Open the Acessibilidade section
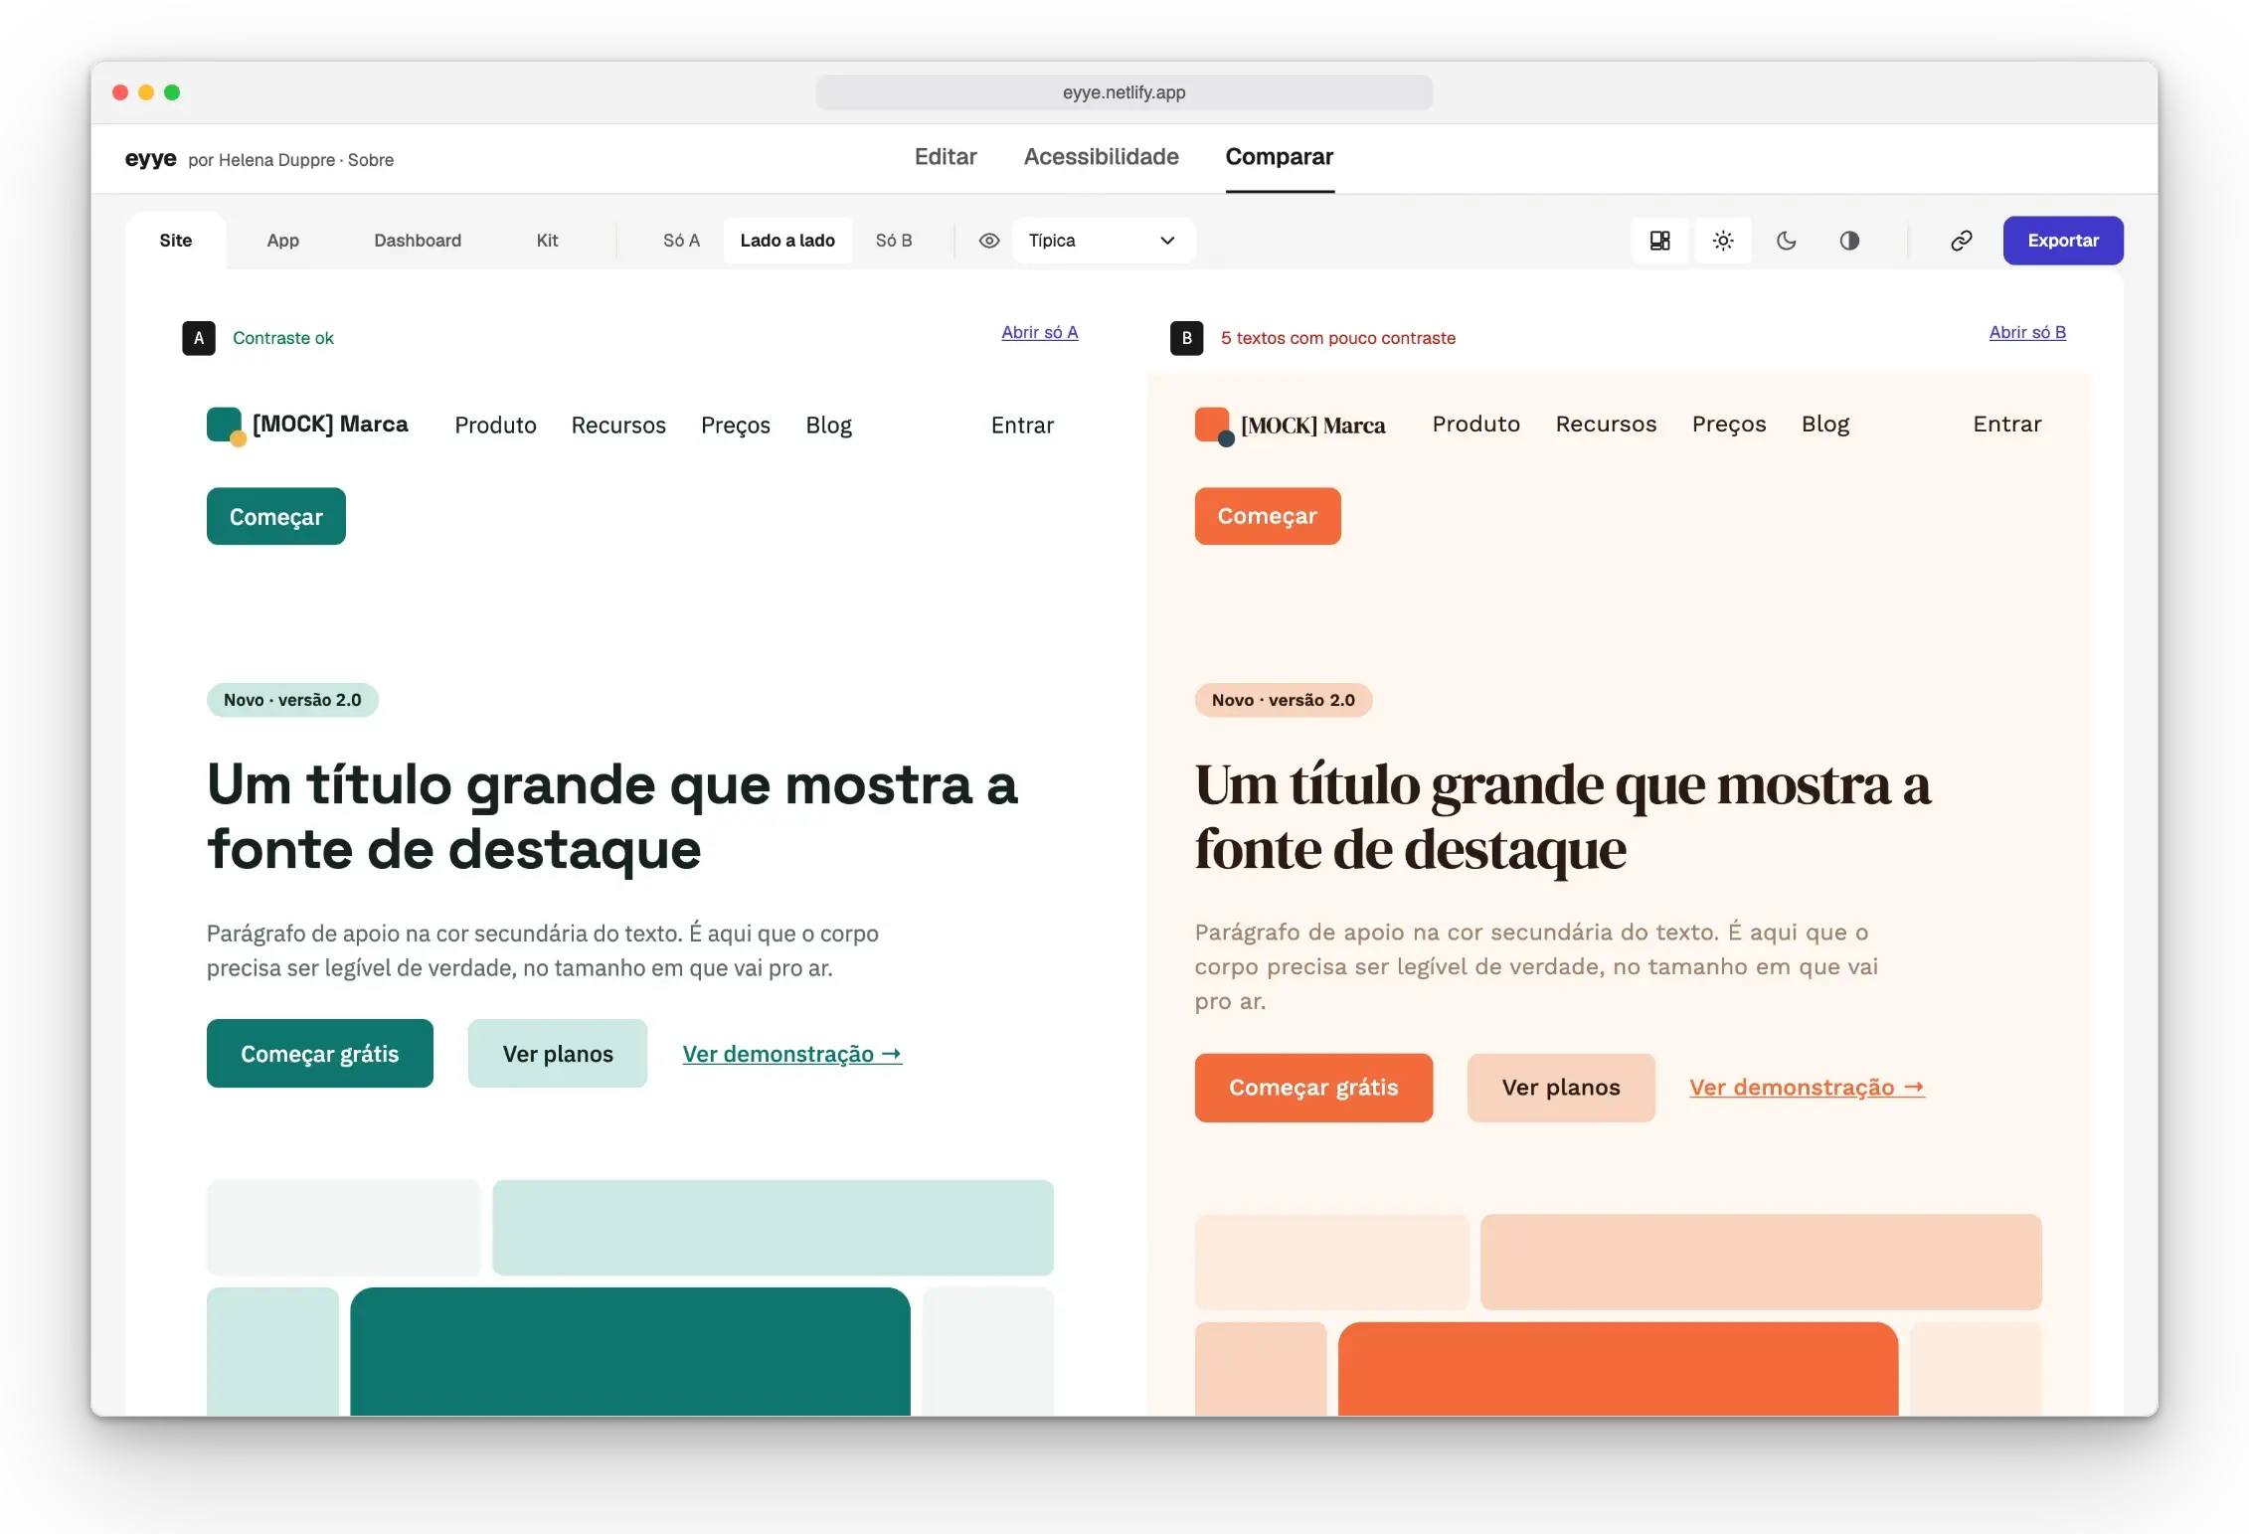 pyautogui.click(x=1102, y=157)
